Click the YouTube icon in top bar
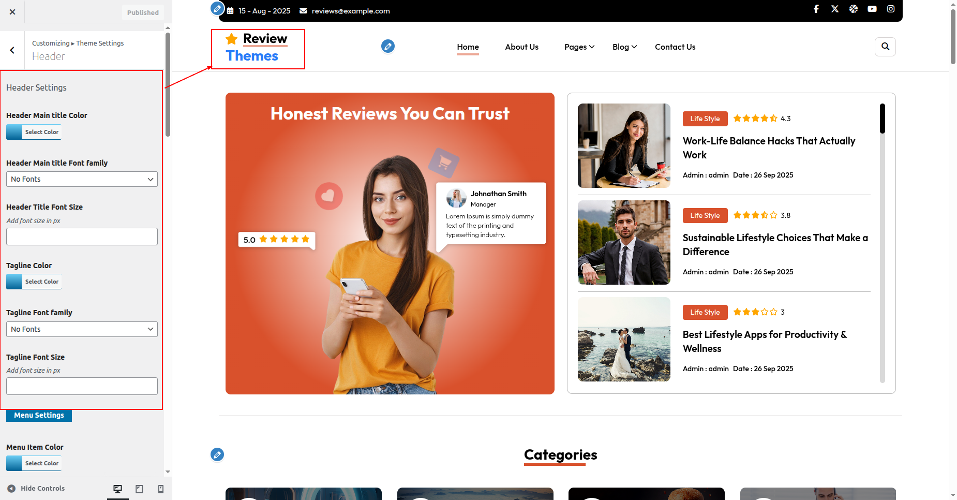 872,9
